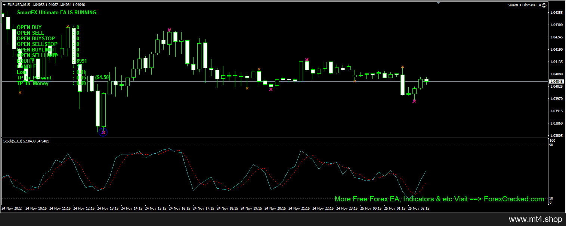Image resolution: width=566 pixels, height=226 pixels.
Task: Click the blue-circled marker at the lowest candle
Action: click(x=103, y=132)
